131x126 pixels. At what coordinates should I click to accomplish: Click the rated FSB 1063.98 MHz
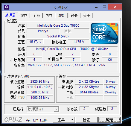pos(40,98)
